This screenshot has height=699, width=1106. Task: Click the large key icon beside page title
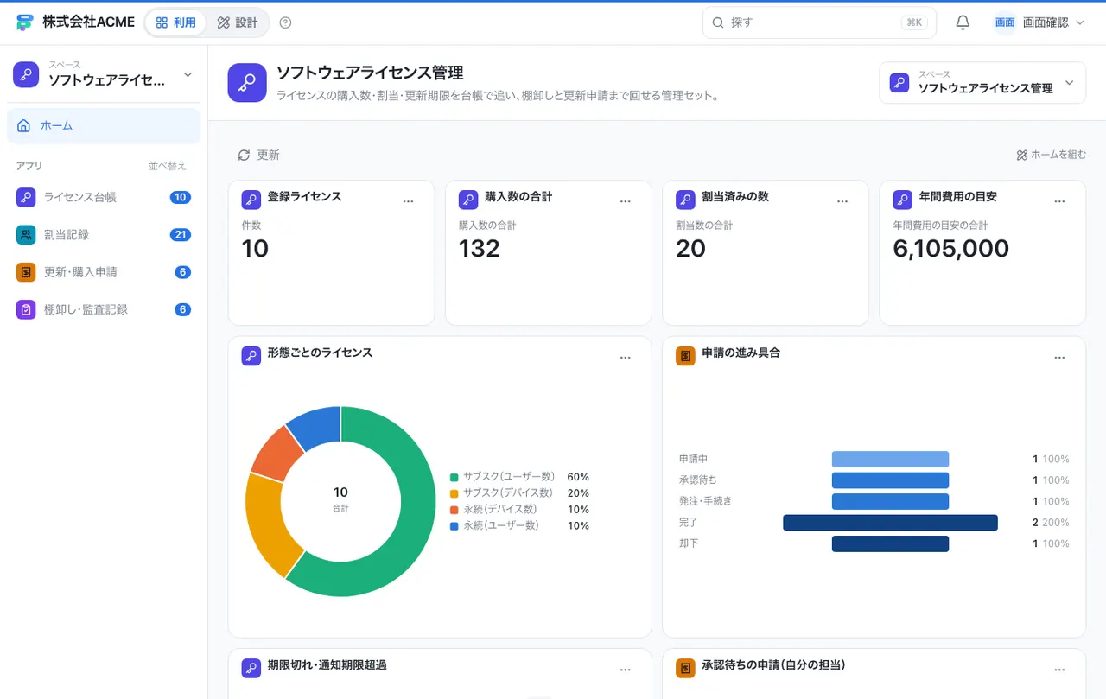[x=247, y=83]
